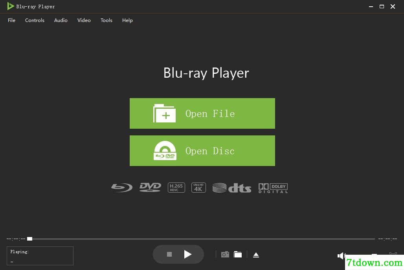This screenshot has width=404, height=270.
Task: Click the green Open Disc button
Action: [202, 151]
